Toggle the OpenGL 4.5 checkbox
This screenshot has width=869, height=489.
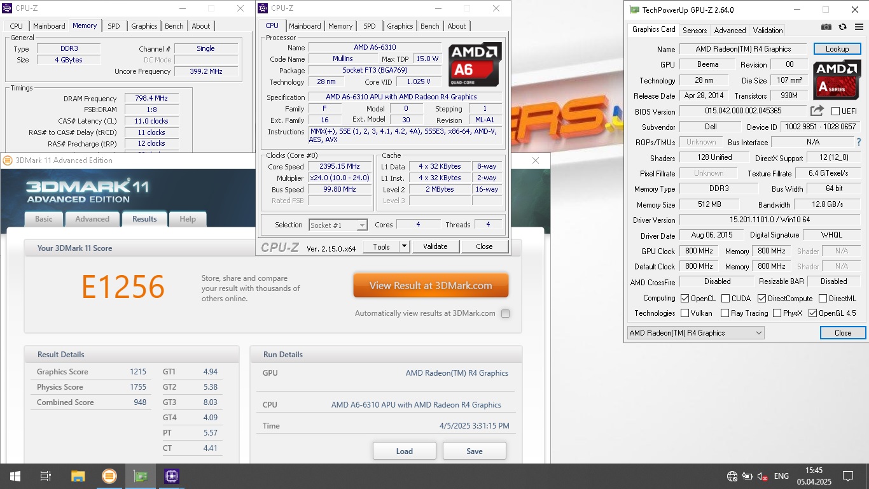[x=812, y=313]
